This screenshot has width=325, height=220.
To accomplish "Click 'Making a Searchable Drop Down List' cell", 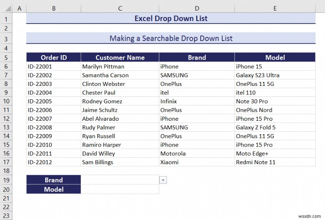I will [x=171, y=38].
